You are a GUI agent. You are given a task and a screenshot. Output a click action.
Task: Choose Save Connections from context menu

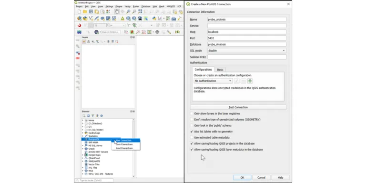(125, 144)
